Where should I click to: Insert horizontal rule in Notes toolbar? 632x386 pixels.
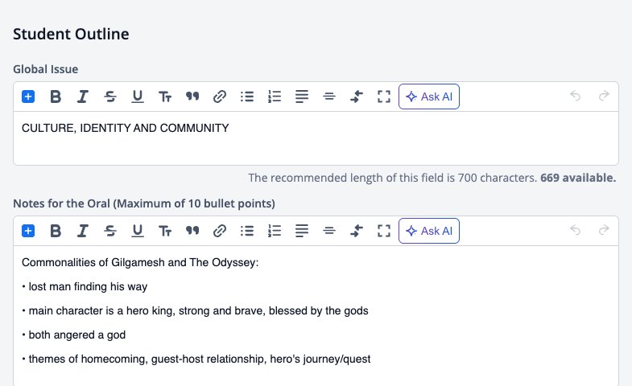(329, 231)
